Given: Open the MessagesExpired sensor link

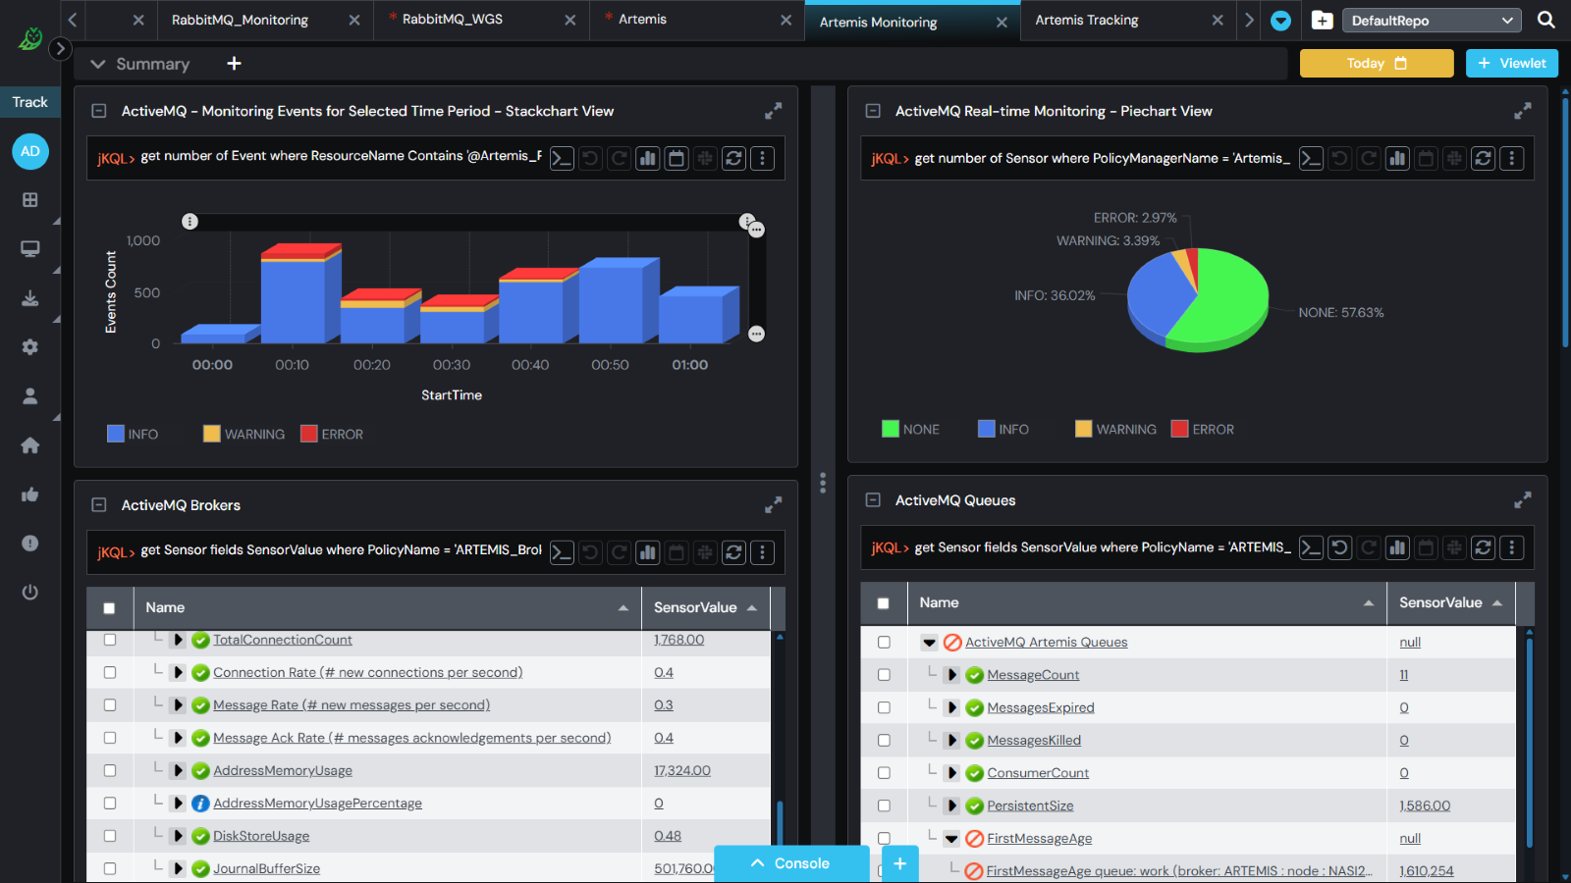Looking at the screenshot, I should tap(1040, 707).
